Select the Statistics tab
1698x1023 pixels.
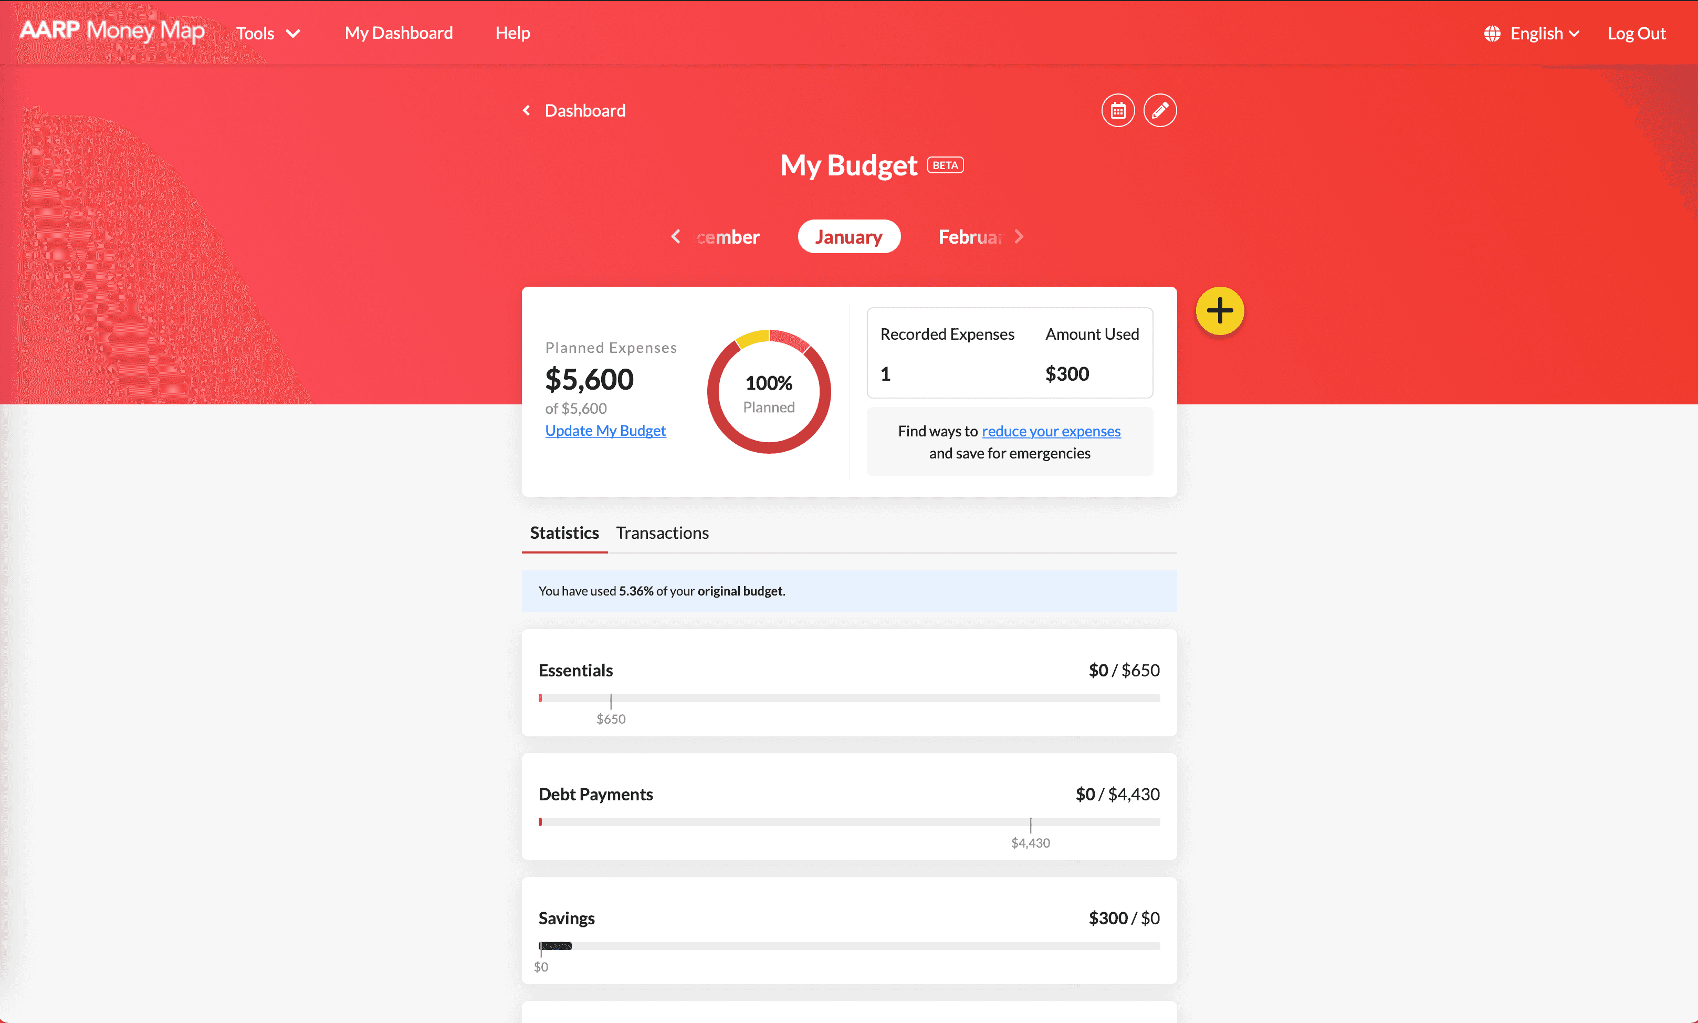(564, 531)
